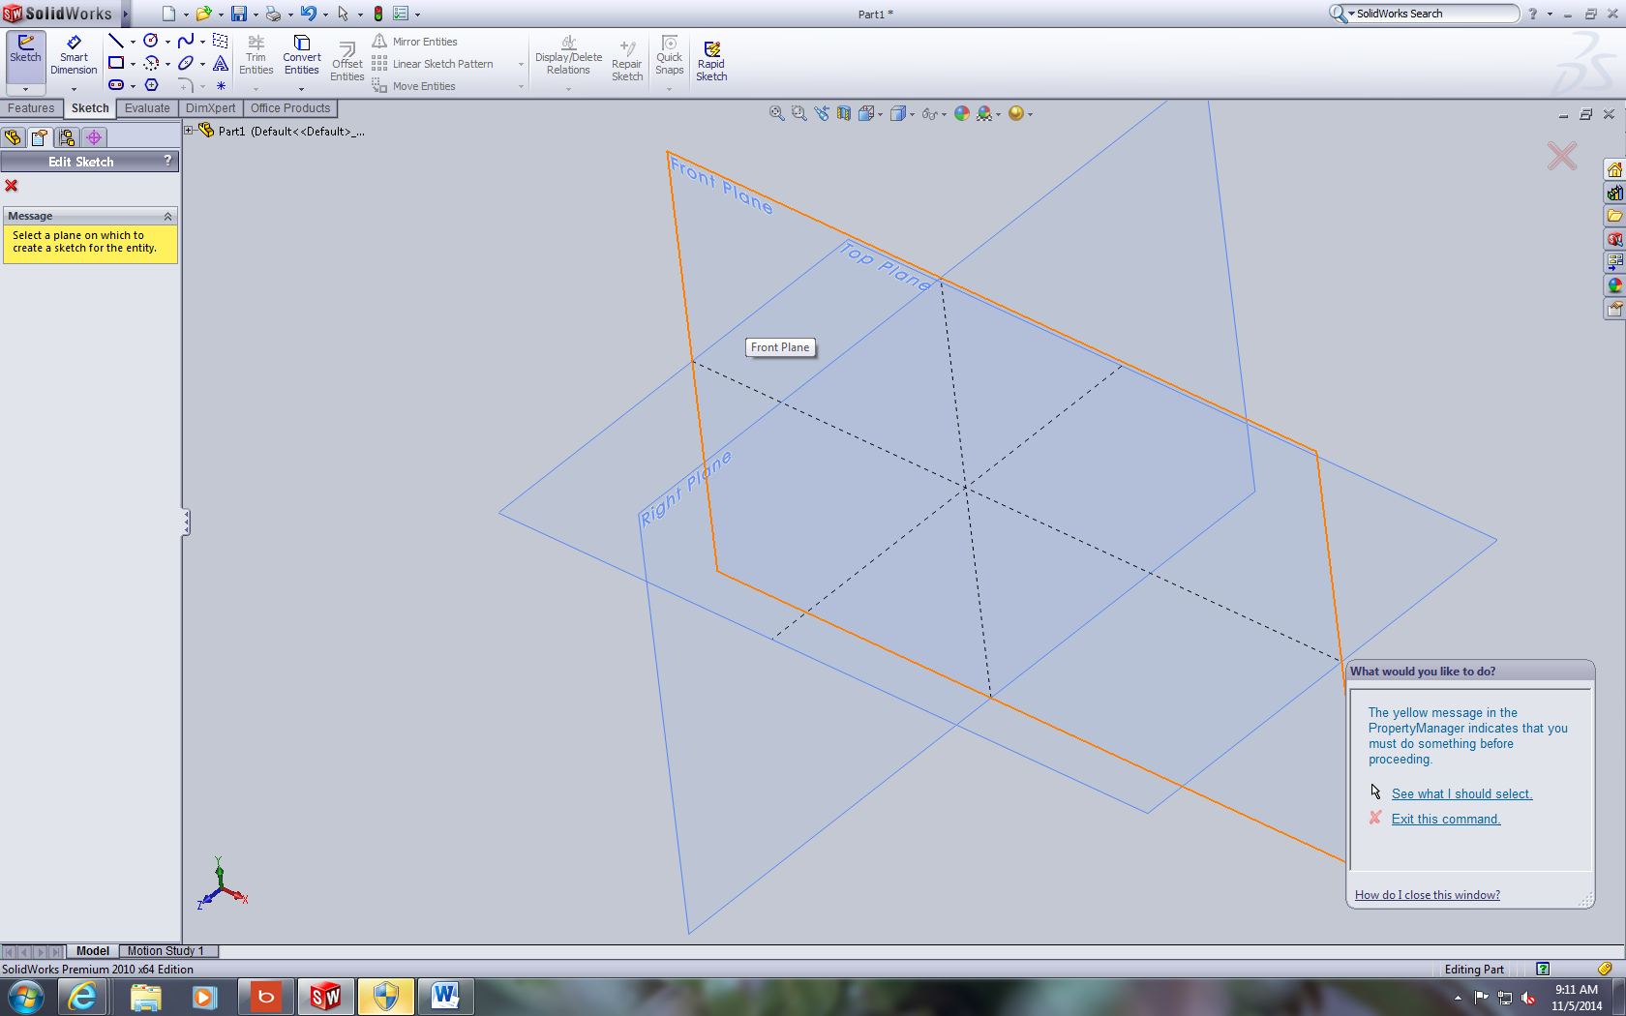This screenshot has height=1016, width=1626.
Task: Open Apply Scene icon
Action: 984,113
